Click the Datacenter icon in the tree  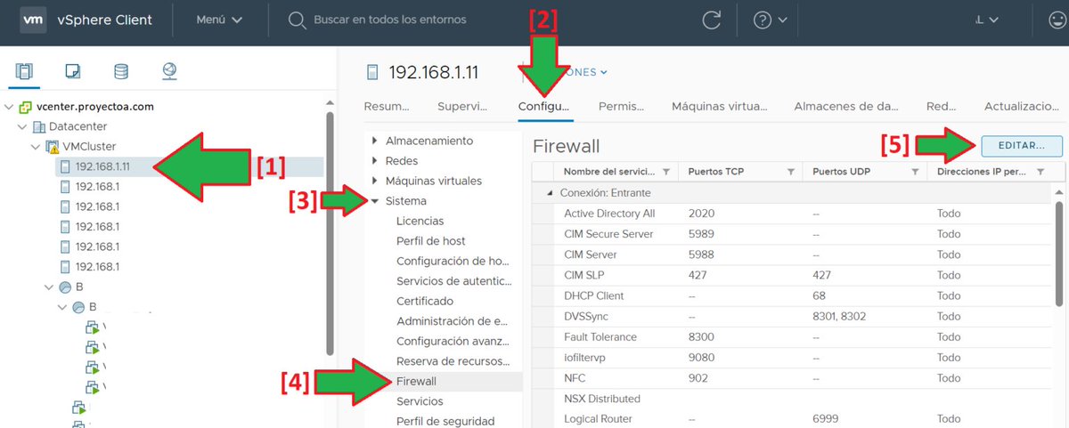pyautogui.click(x=40, y=126)
